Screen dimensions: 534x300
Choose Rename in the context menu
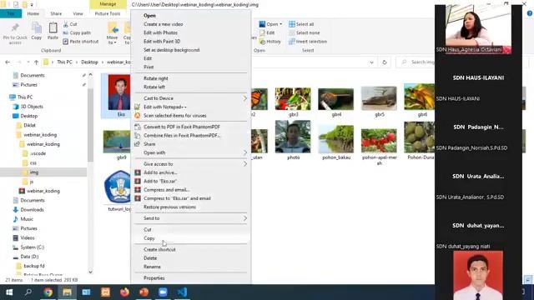191,267
